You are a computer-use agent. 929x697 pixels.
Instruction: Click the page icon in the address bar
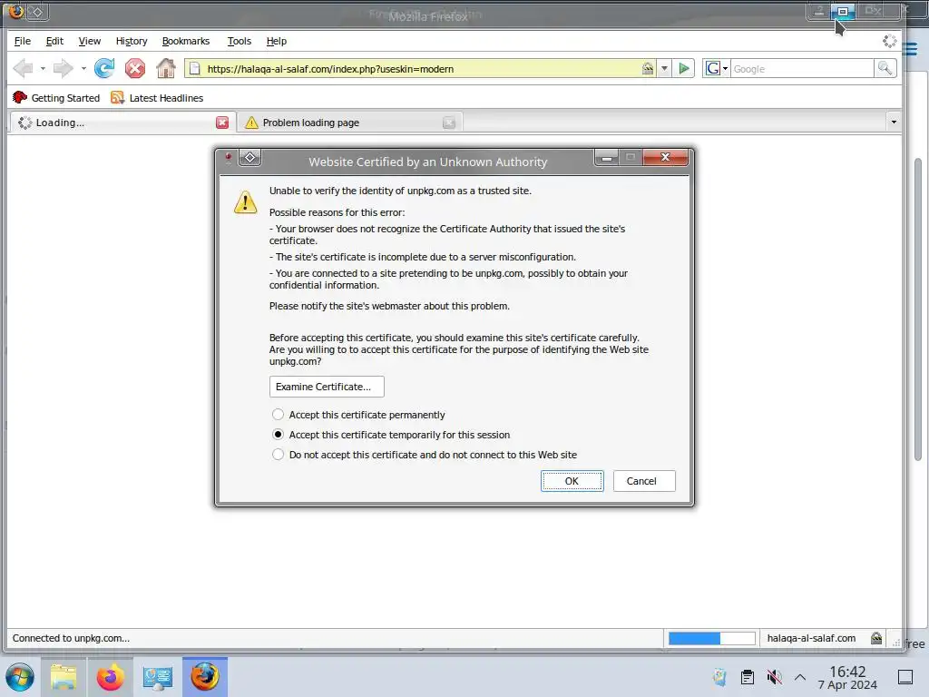click(x=194, y=69)
